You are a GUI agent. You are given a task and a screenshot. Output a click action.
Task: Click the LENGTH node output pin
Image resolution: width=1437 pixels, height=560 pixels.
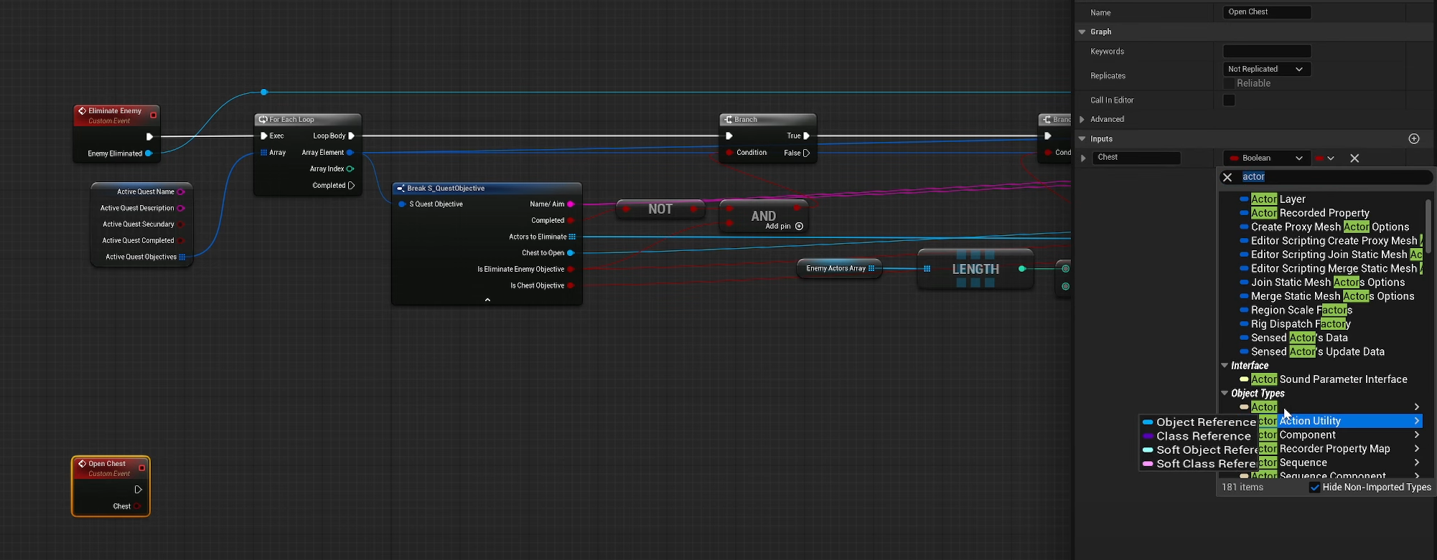pyautogui.click(x=1022, y=269)
